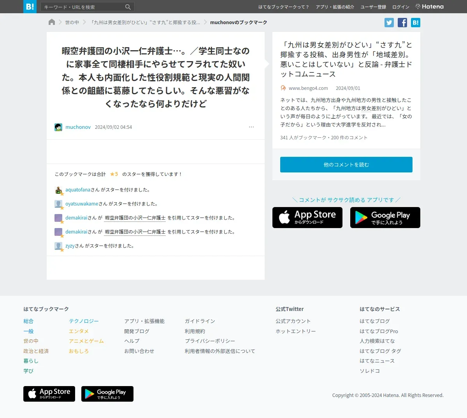
Task: Click second demakirai's quoted 暇空弁護団 text
Action: point(135,232)
